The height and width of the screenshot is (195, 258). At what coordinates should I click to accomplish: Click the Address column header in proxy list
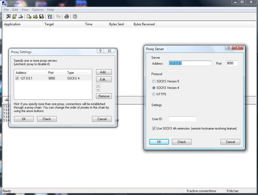30,73
